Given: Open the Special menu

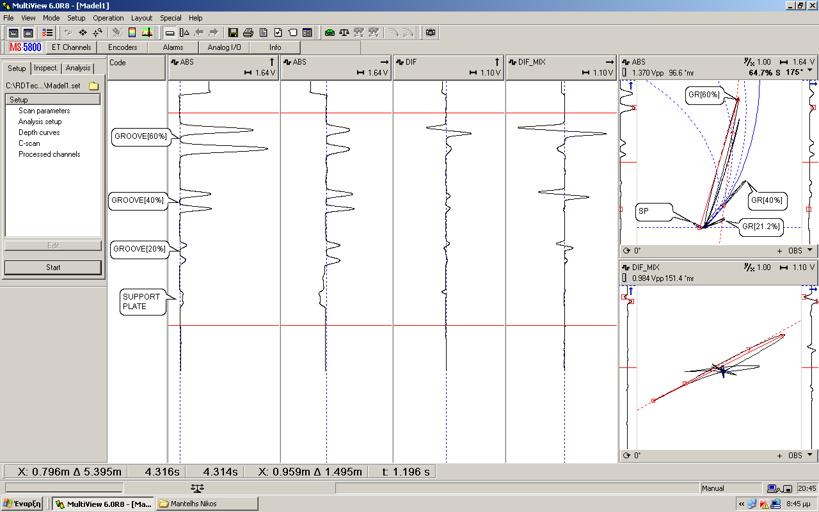Looking at the screenshot, I should pyautogui.click(x=171, y=18).
